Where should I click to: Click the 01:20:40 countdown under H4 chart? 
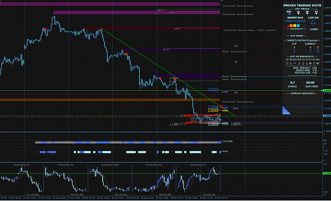coord(33,195)
